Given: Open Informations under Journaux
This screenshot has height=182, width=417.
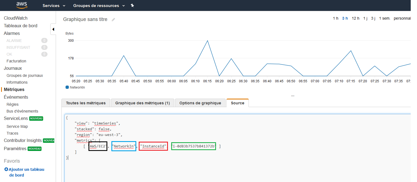Looking at the screenshot, I should click(17, 82).
